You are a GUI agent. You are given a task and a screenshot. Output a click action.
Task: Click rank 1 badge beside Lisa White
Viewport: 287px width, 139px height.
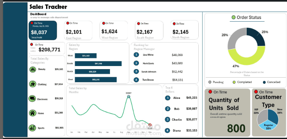click(x=136, y=55)
